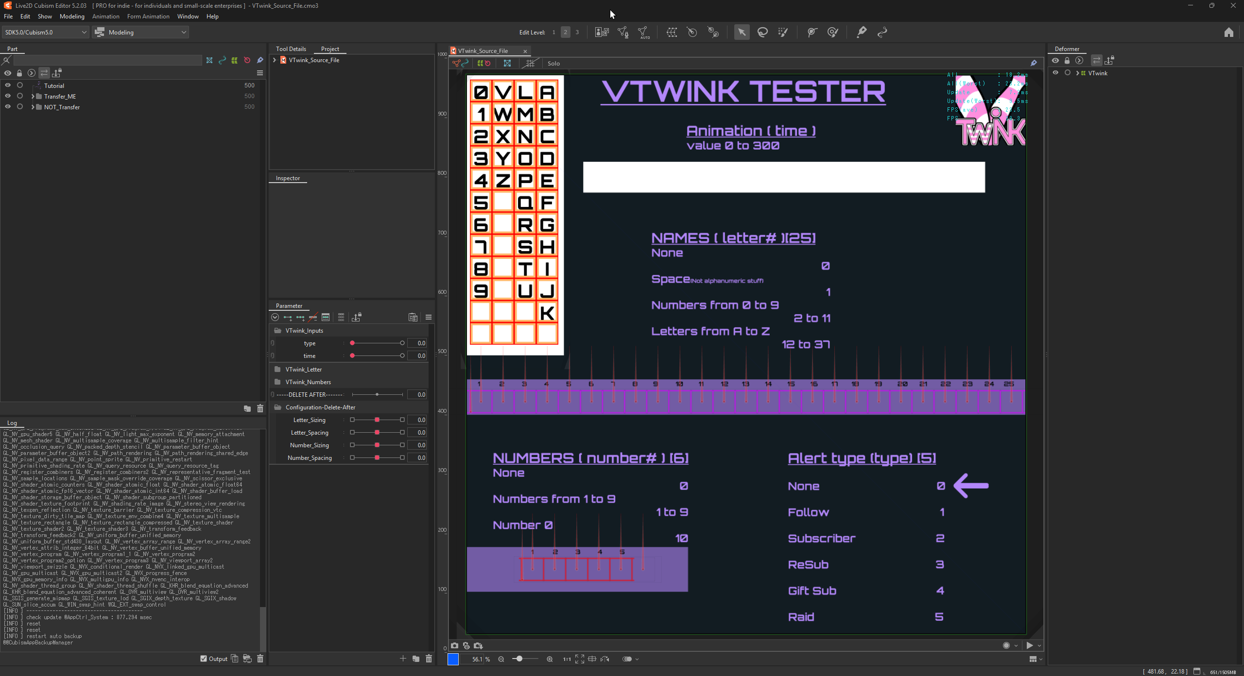Hide the Tutorial part with eye icon

click(x=8, y=85)
